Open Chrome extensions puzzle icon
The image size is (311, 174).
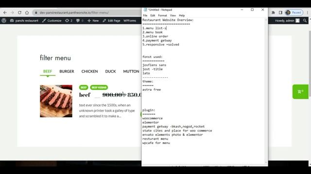point(273,13)
